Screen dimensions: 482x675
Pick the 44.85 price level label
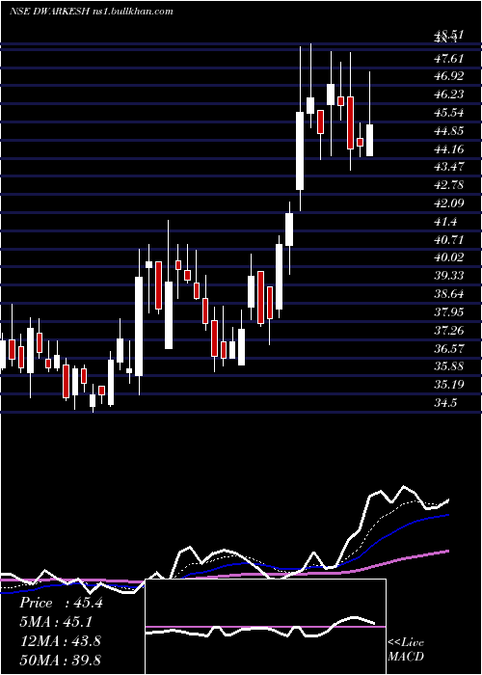449,131
